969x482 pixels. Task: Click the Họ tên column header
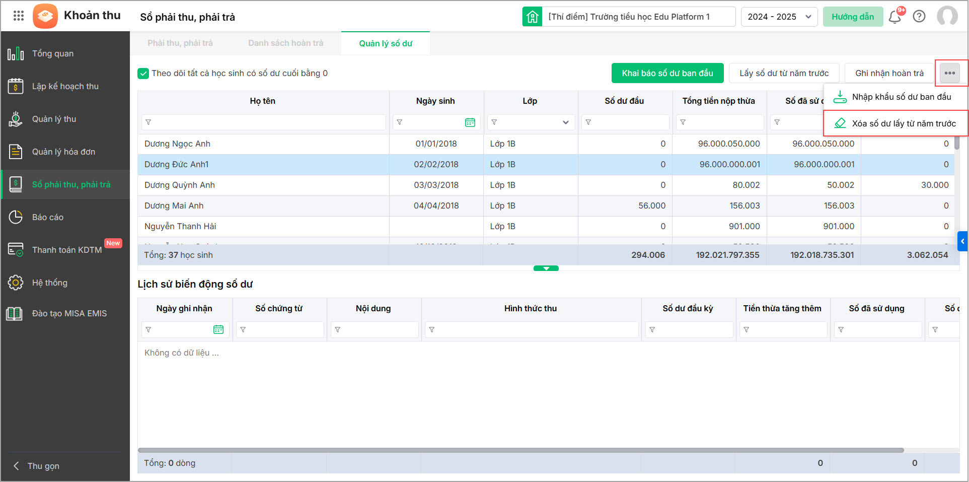point(263,101)
